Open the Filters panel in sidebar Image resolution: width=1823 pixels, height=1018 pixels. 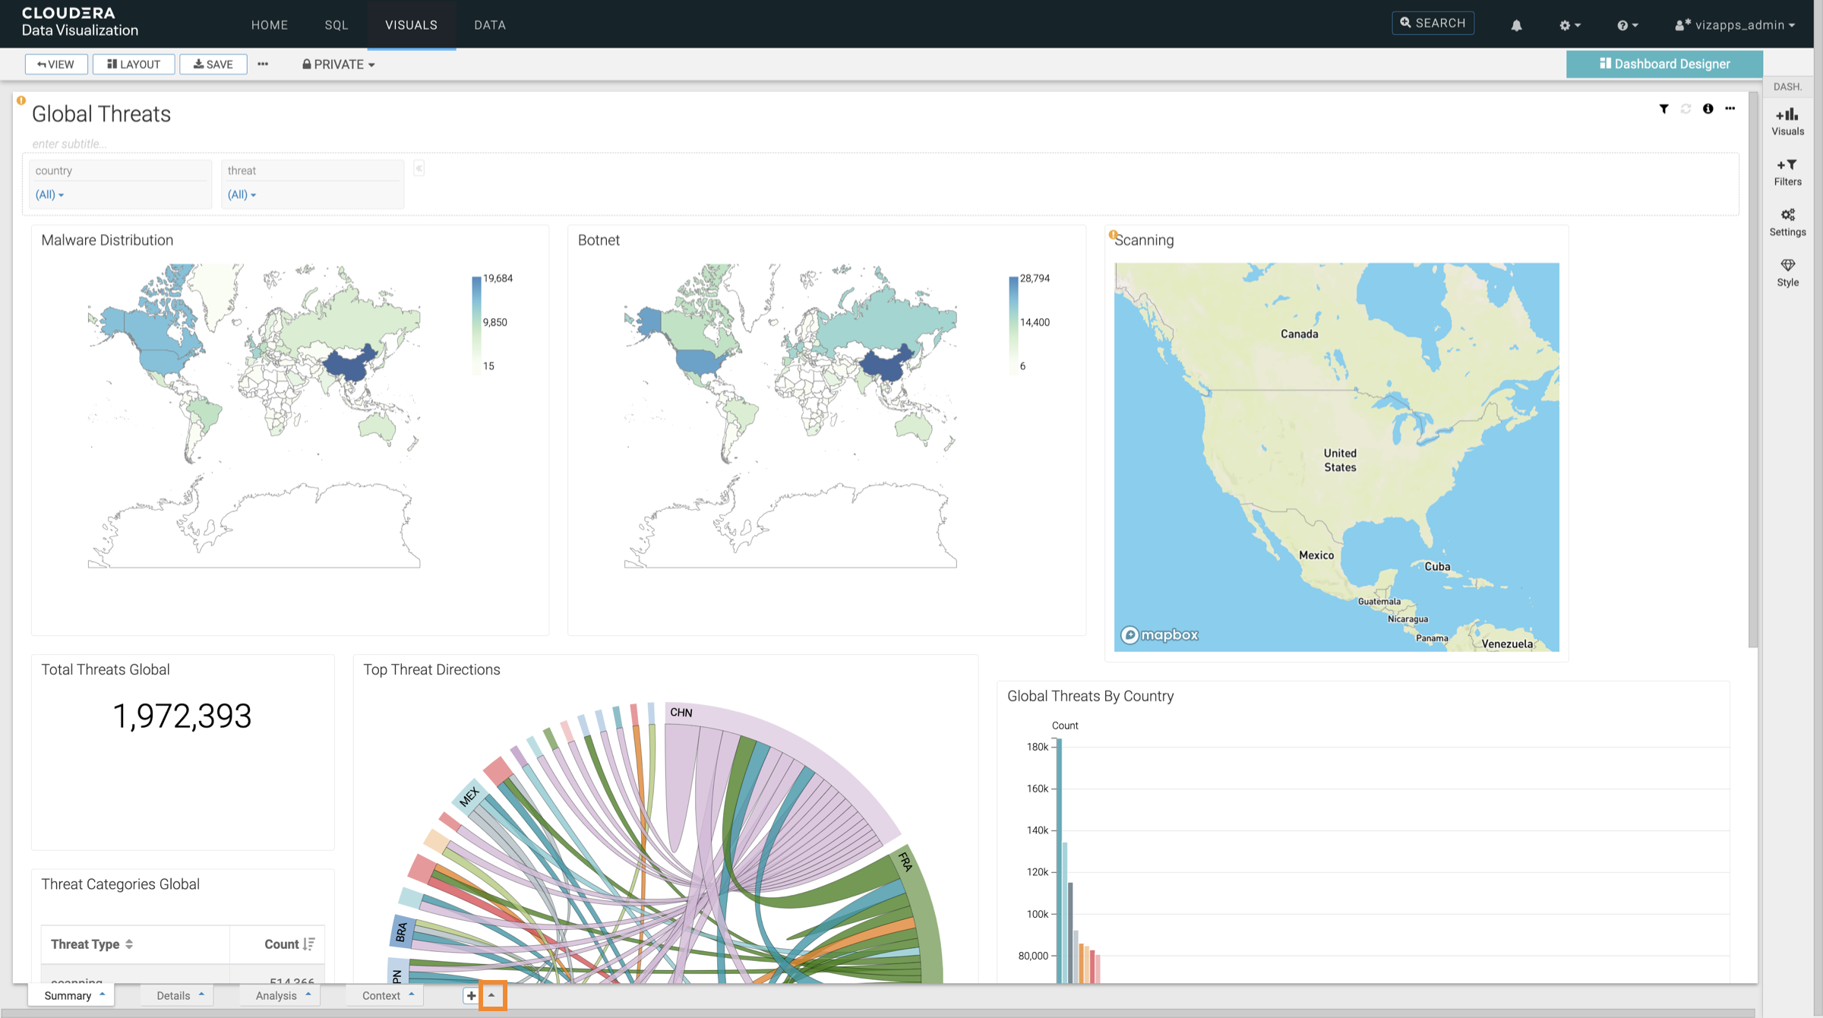coord(1787,172)
